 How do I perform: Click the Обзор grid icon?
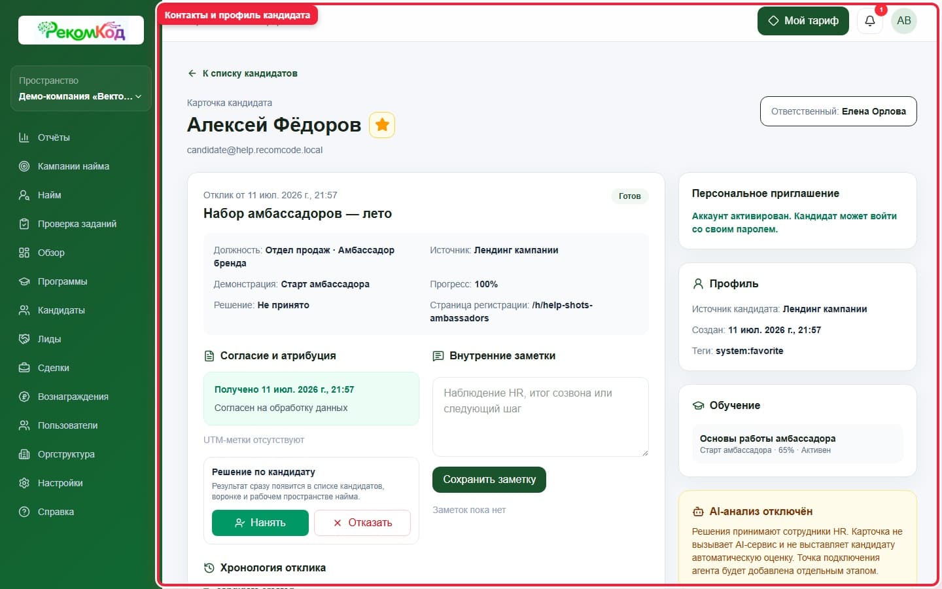24,253
